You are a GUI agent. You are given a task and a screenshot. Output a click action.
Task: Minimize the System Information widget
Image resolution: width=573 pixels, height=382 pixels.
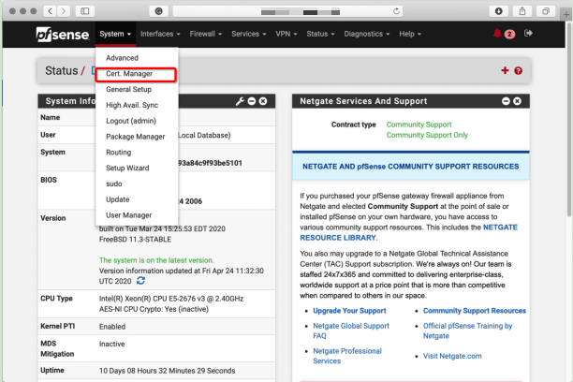point(252,101)
